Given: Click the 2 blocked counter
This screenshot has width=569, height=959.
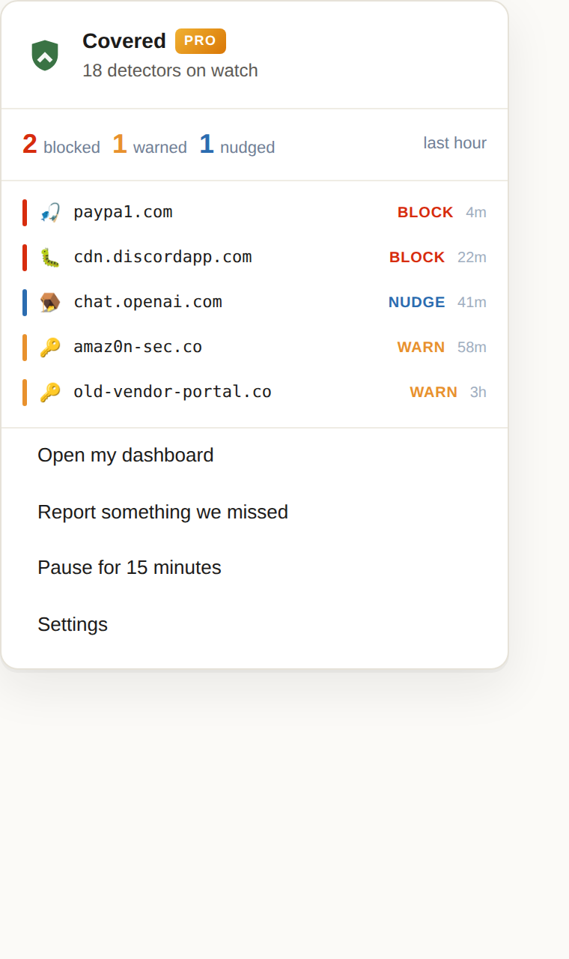Looking at the screenshot, I should (61, 144).
